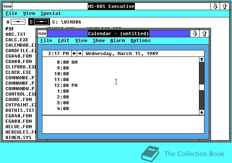Image resolution: width=232 pixels, height=163 pixels.
Task: Open Calendar Alarm menu
Action: tap(117, 41)
